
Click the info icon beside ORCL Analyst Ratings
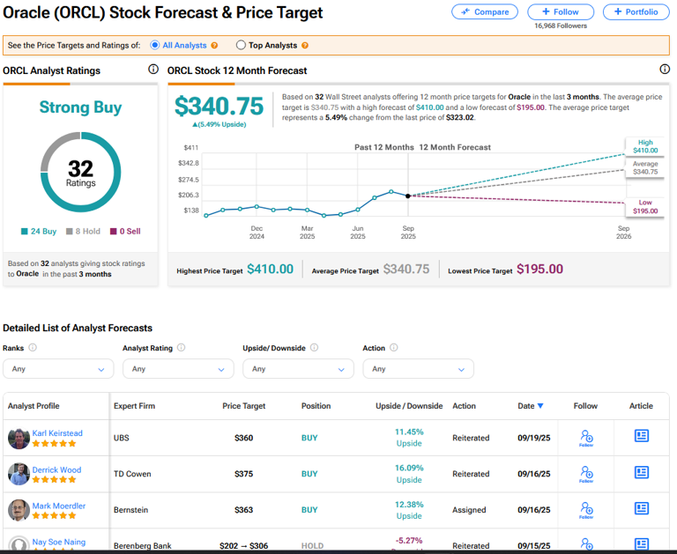tap(153, 70)
